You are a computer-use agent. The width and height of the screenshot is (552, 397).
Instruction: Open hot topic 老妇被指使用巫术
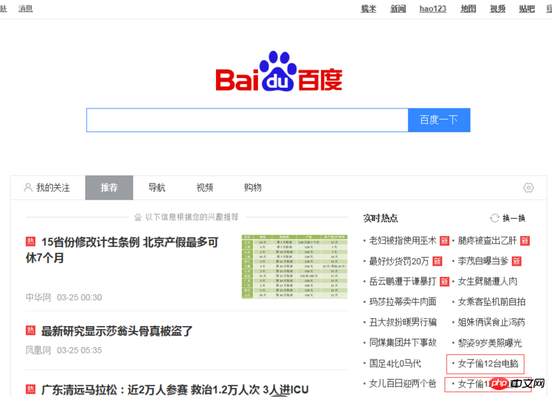(403, 240)
